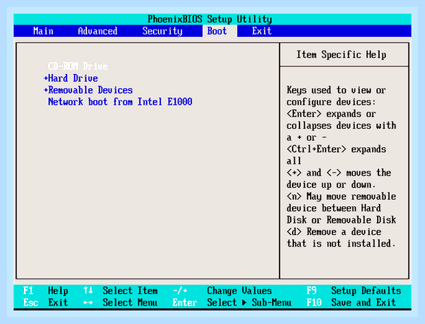Click the -/+ Change Values hint
This screenshot has height=324, width=425.
222,290
